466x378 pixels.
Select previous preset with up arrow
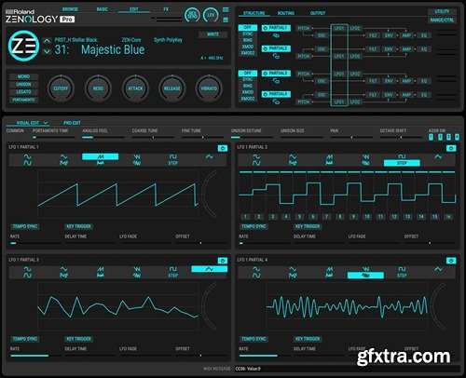point(47,40)
